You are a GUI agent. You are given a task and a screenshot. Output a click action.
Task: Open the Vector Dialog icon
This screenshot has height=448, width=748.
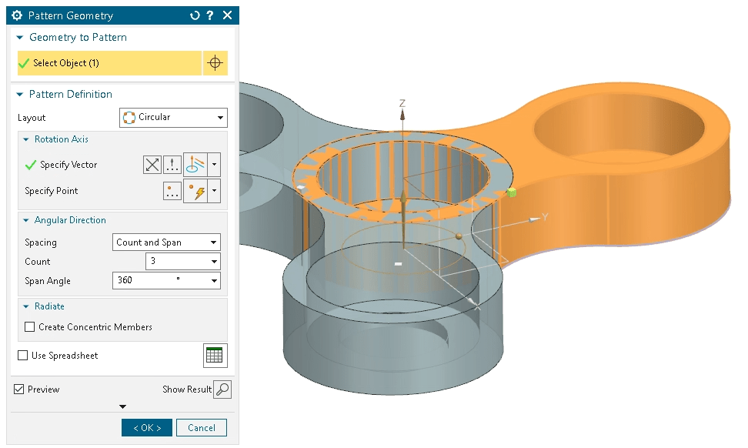point(173,165)
